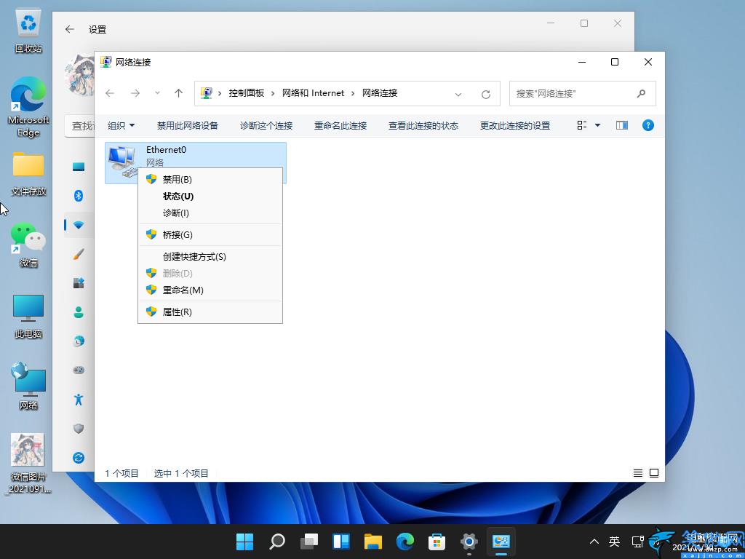
Task: Choose 诊断(I) from the context menu
Action: [x=210, y=213]
